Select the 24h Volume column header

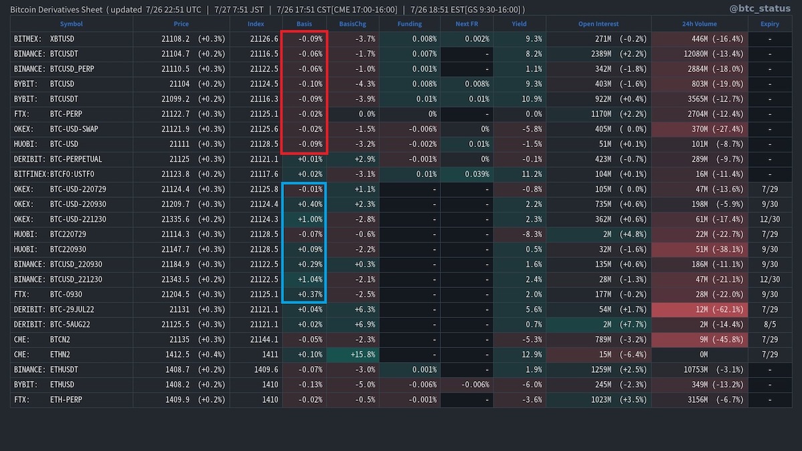[x=698, y=24]
